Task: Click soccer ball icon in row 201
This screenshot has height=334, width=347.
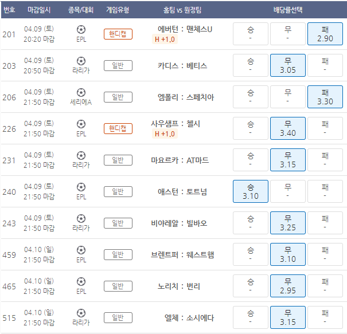Action: click(x=81, y=29)
